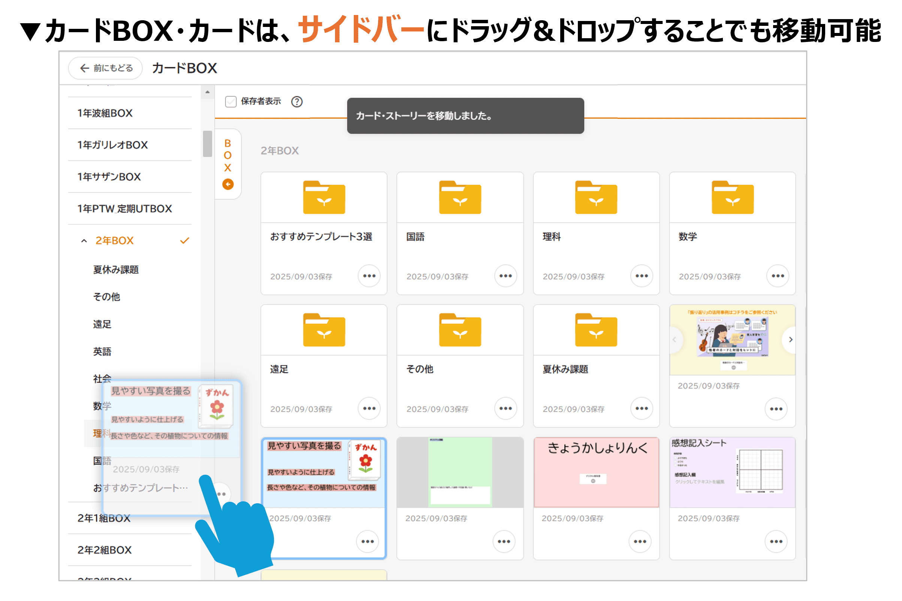Viewport: 902px width, 601px height.
Task: Select 2年2組BOX in sidebar
Action: pyautogui.click(x=104, y=550)
